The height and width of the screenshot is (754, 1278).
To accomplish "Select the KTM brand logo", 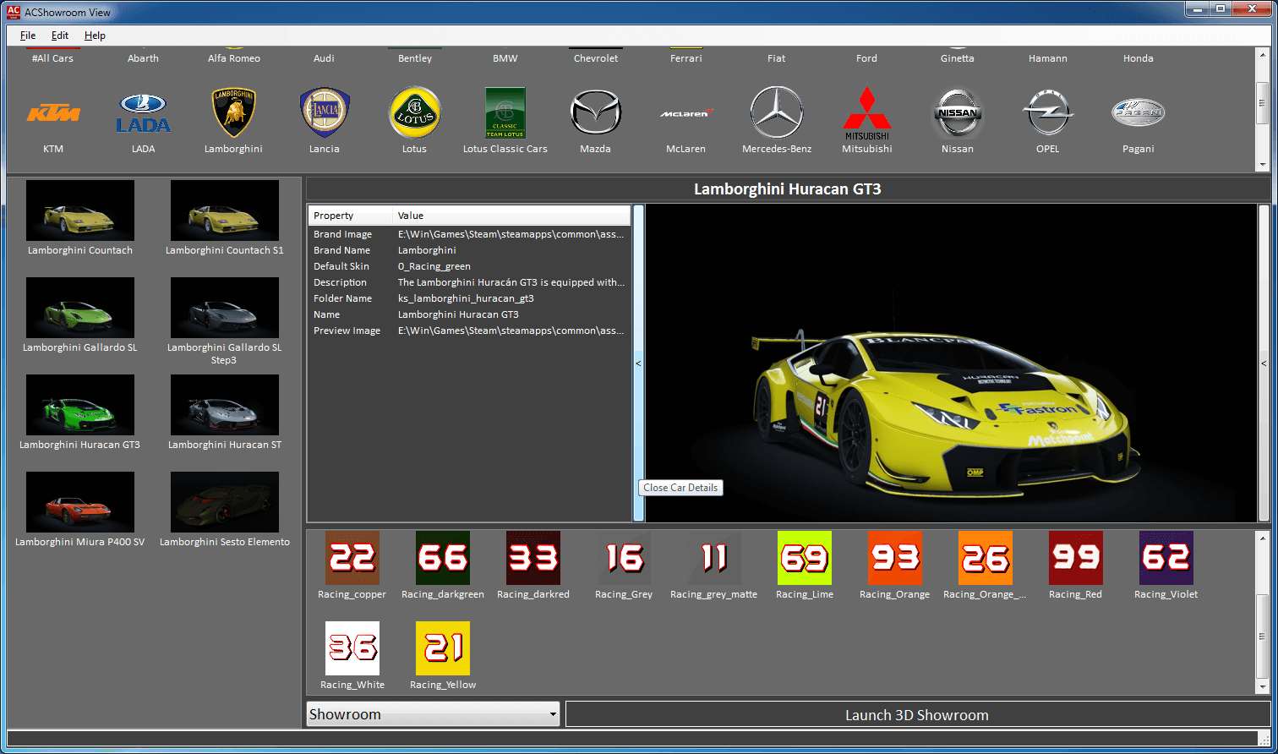I will click(53, 113).
